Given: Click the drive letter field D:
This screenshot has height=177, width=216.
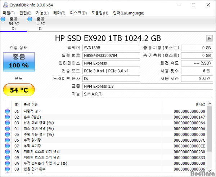Looking at the screenshot, I should [111, 79].
